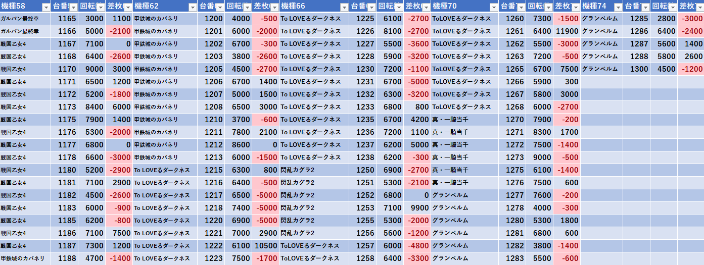Select the 台番 cell 1231
This screenshot has height=265, width=704.
[x=362, y=82]
